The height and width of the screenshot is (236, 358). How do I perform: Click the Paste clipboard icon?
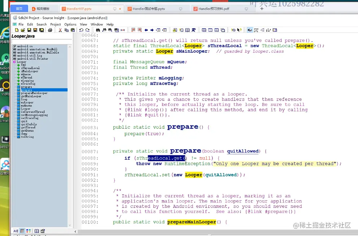click(x=73, y=30)
